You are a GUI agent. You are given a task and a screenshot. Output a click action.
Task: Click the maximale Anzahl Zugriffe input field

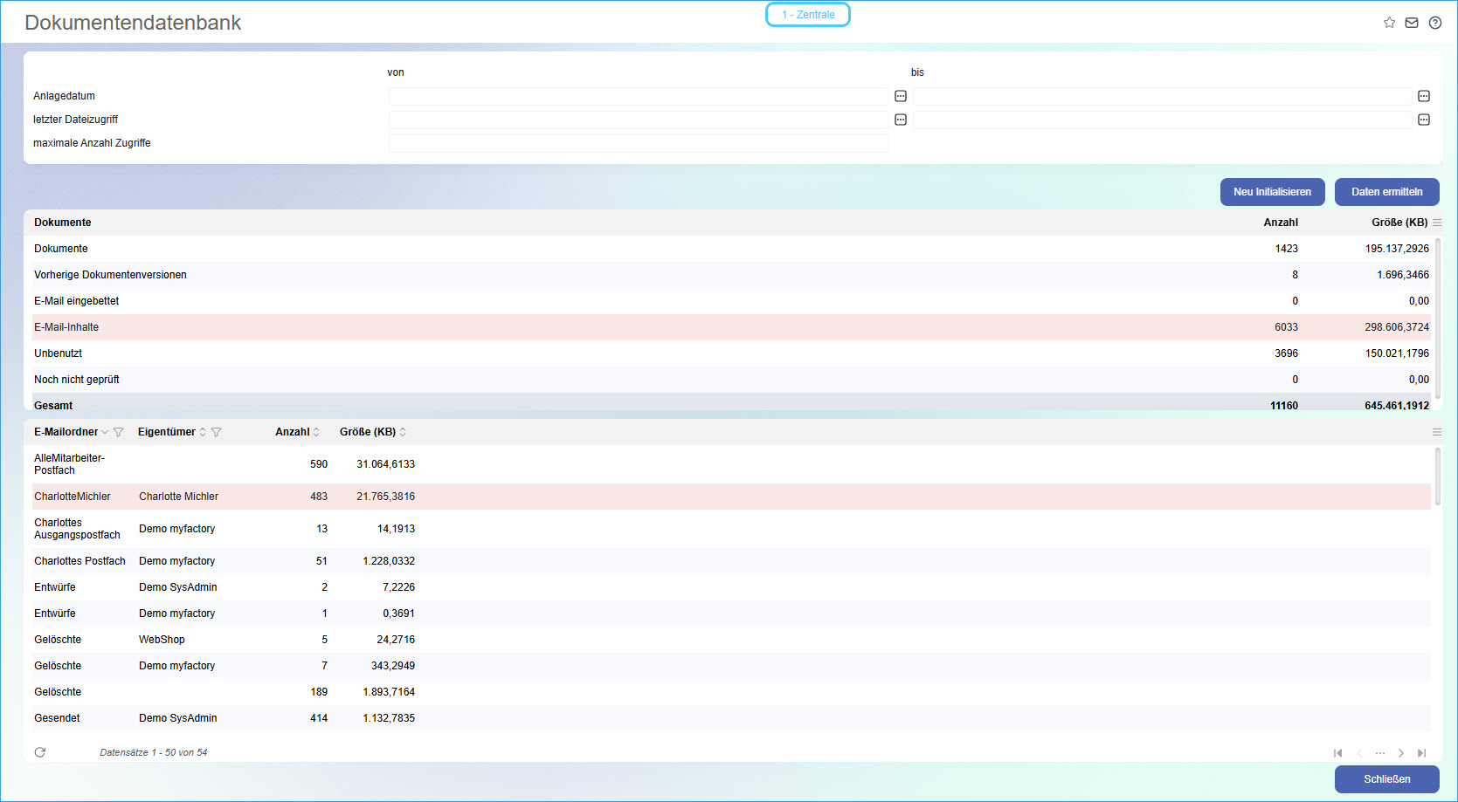click(x=639, y=143)
